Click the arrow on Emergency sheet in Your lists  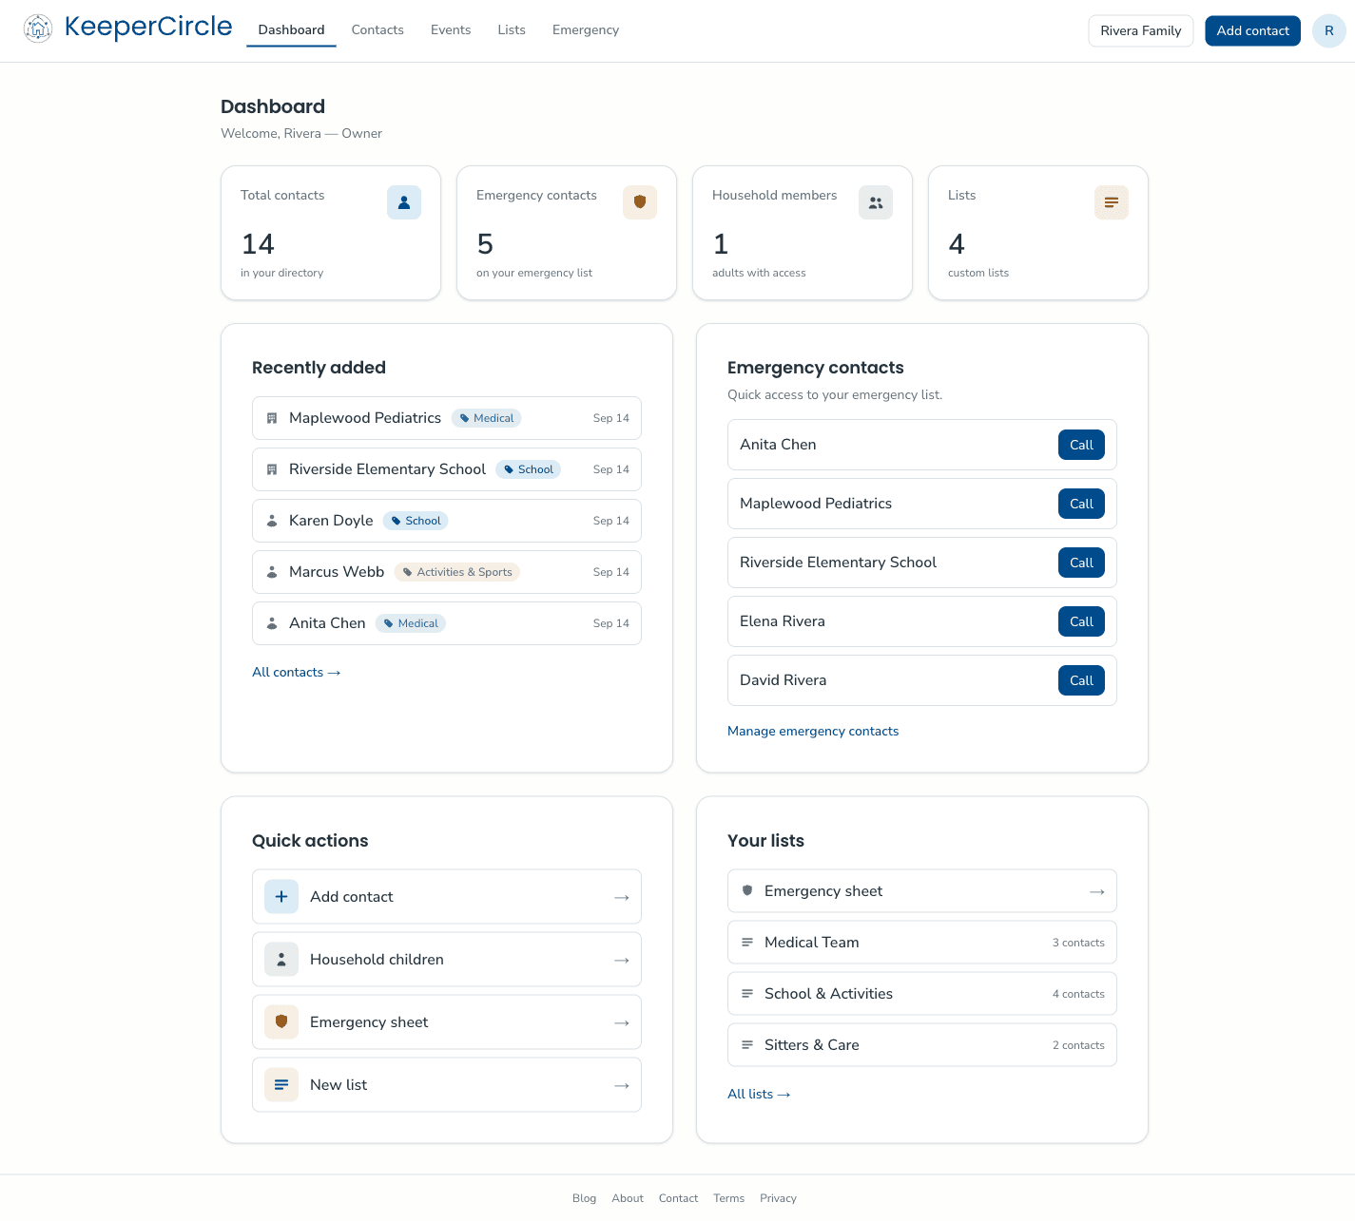(1097, 891)
